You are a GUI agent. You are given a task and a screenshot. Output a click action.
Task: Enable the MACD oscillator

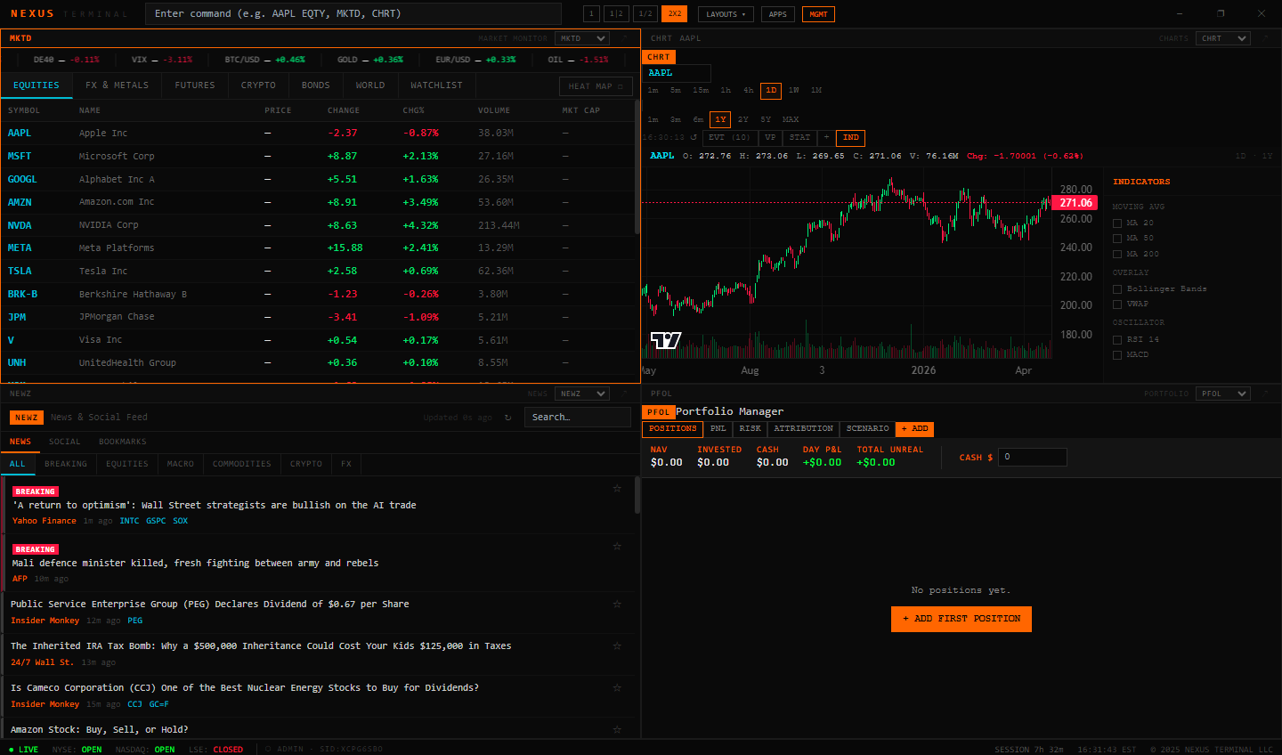coord(1117,354)
